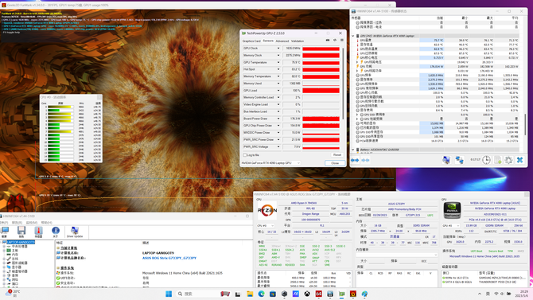Open File Explorer from the taskbar

(x=250, y=294)
